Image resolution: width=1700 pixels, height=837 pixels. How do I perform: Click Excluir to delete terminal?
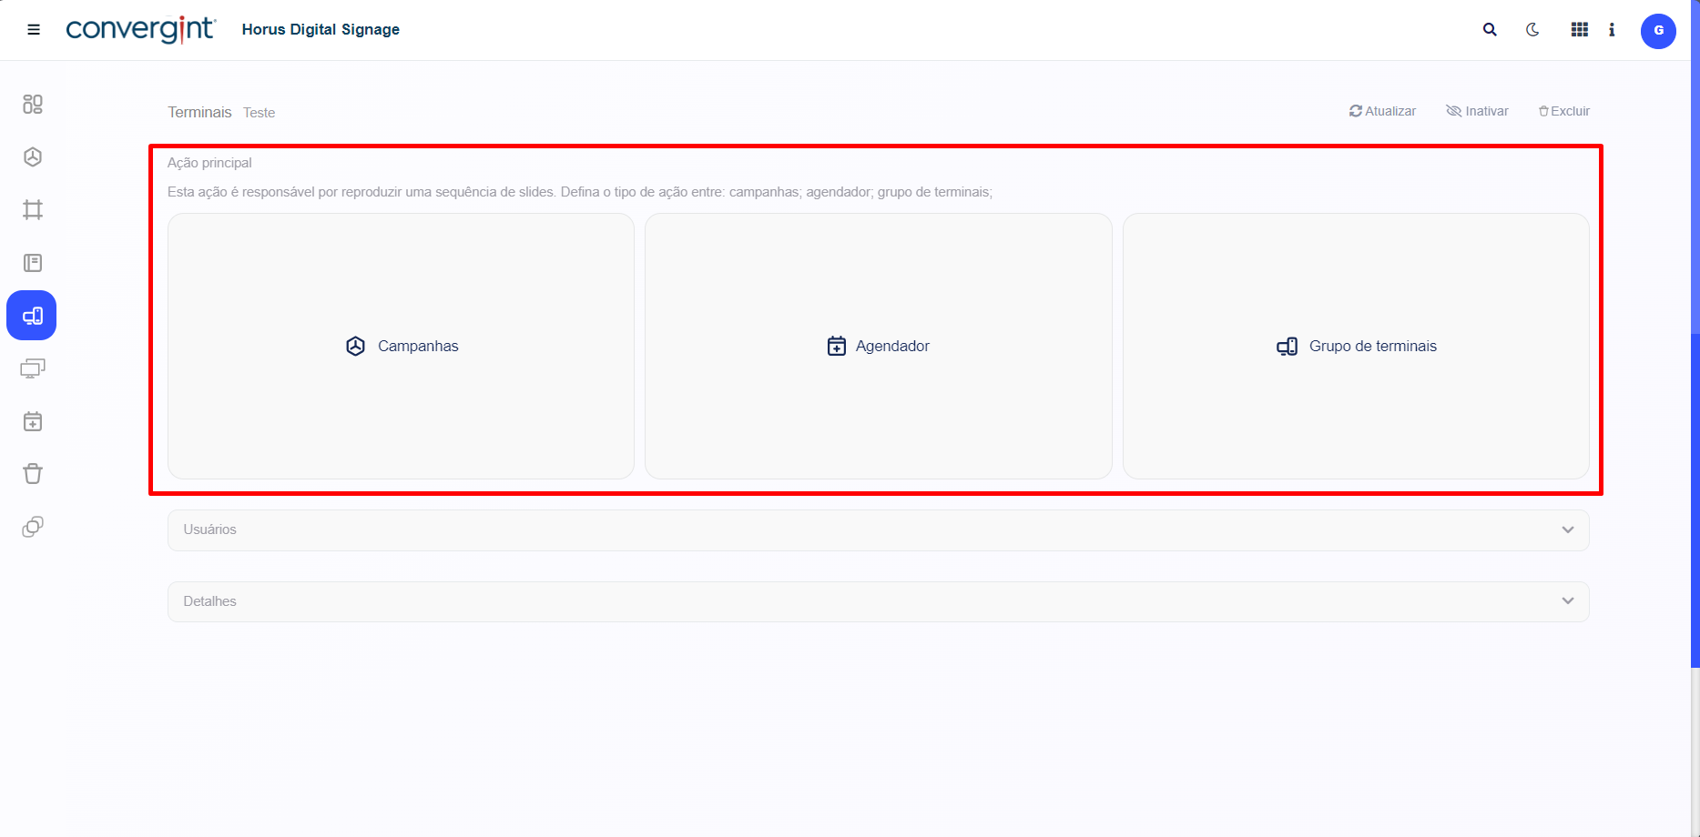click(1563, 111)
